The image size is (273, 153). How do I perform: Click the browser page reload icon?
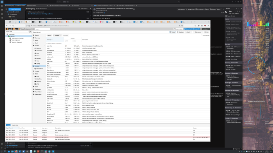[x=13, y=26]
